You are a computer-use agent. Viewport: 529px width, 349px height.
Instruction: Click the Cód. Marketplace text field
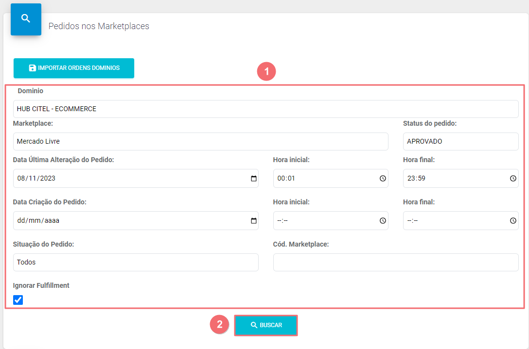click(396, 263)
